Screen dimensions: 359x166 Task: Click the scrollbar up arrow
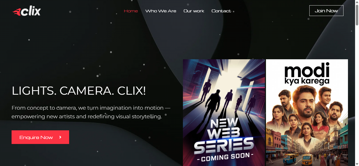357,2
